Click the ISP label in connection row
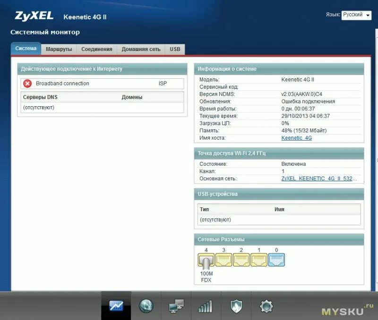 click(x=163, y=84)
